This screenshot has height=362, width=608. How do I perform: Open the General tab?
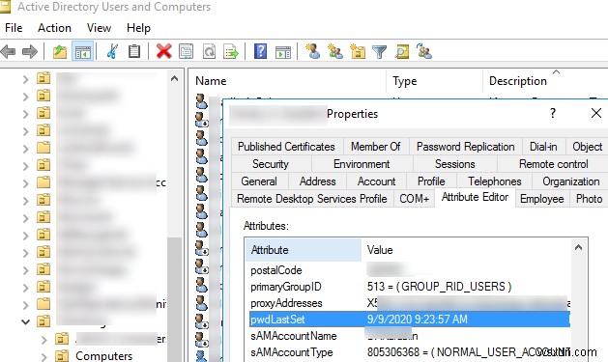(x=259, y=181)
